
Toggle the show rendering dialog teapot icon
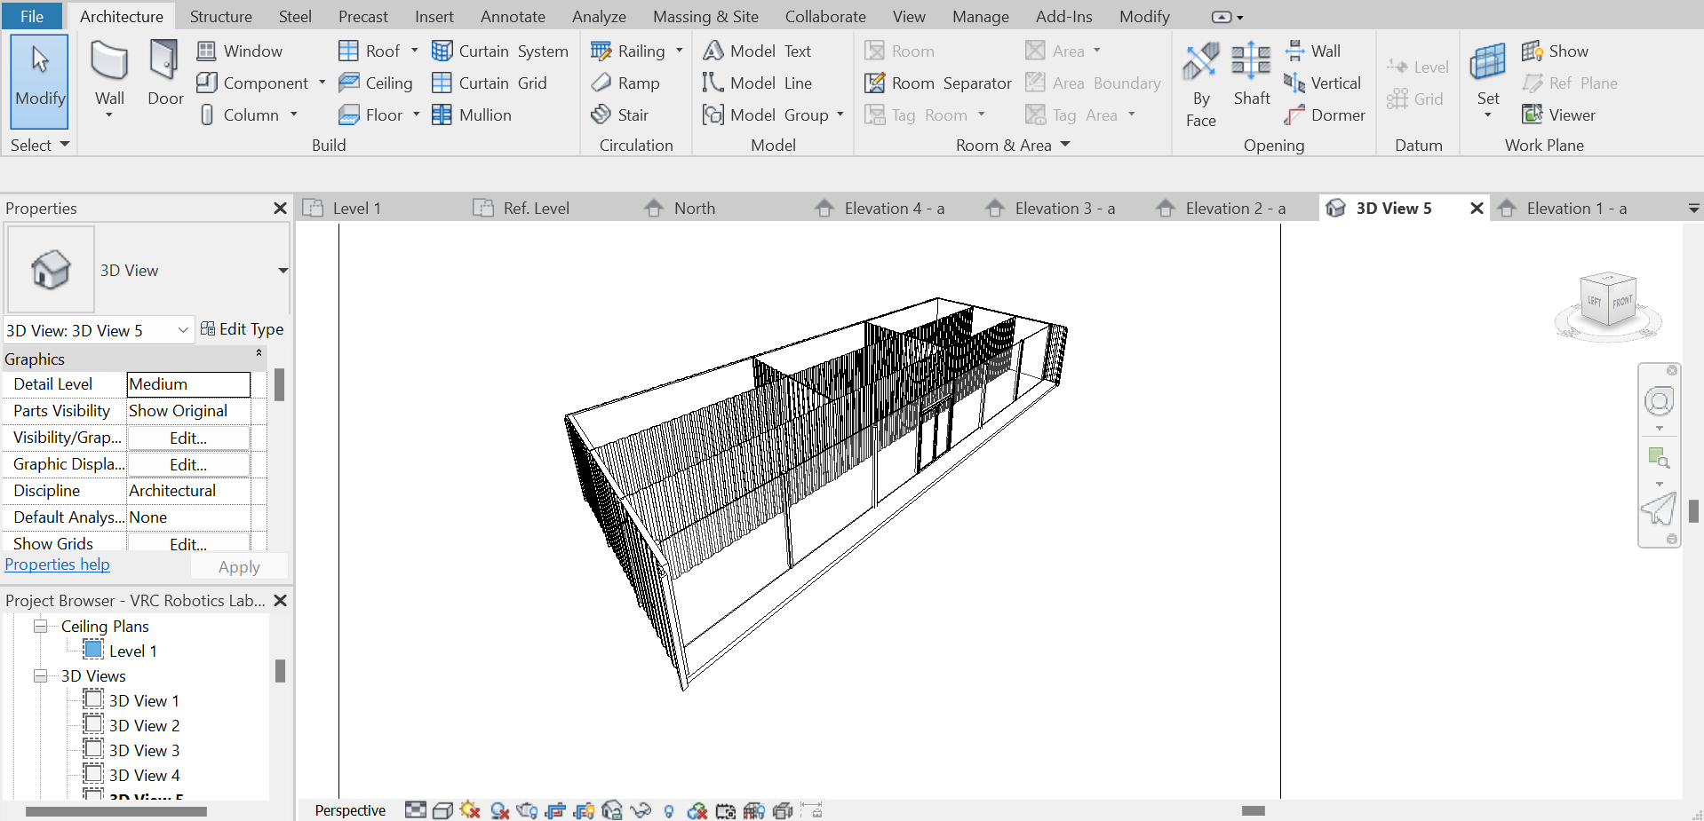coord(528,810)
